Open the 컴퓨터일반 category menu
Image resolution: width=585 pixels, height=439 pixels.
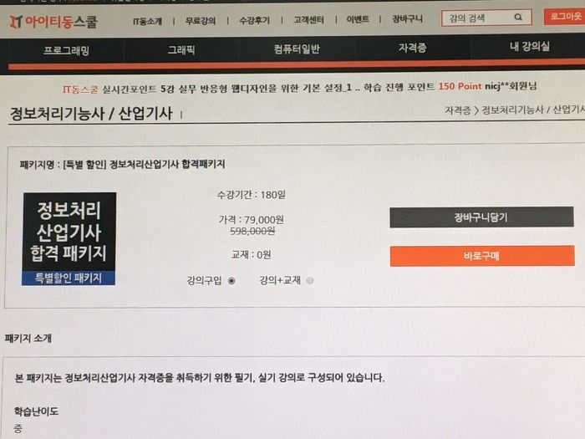pos(297,48)
